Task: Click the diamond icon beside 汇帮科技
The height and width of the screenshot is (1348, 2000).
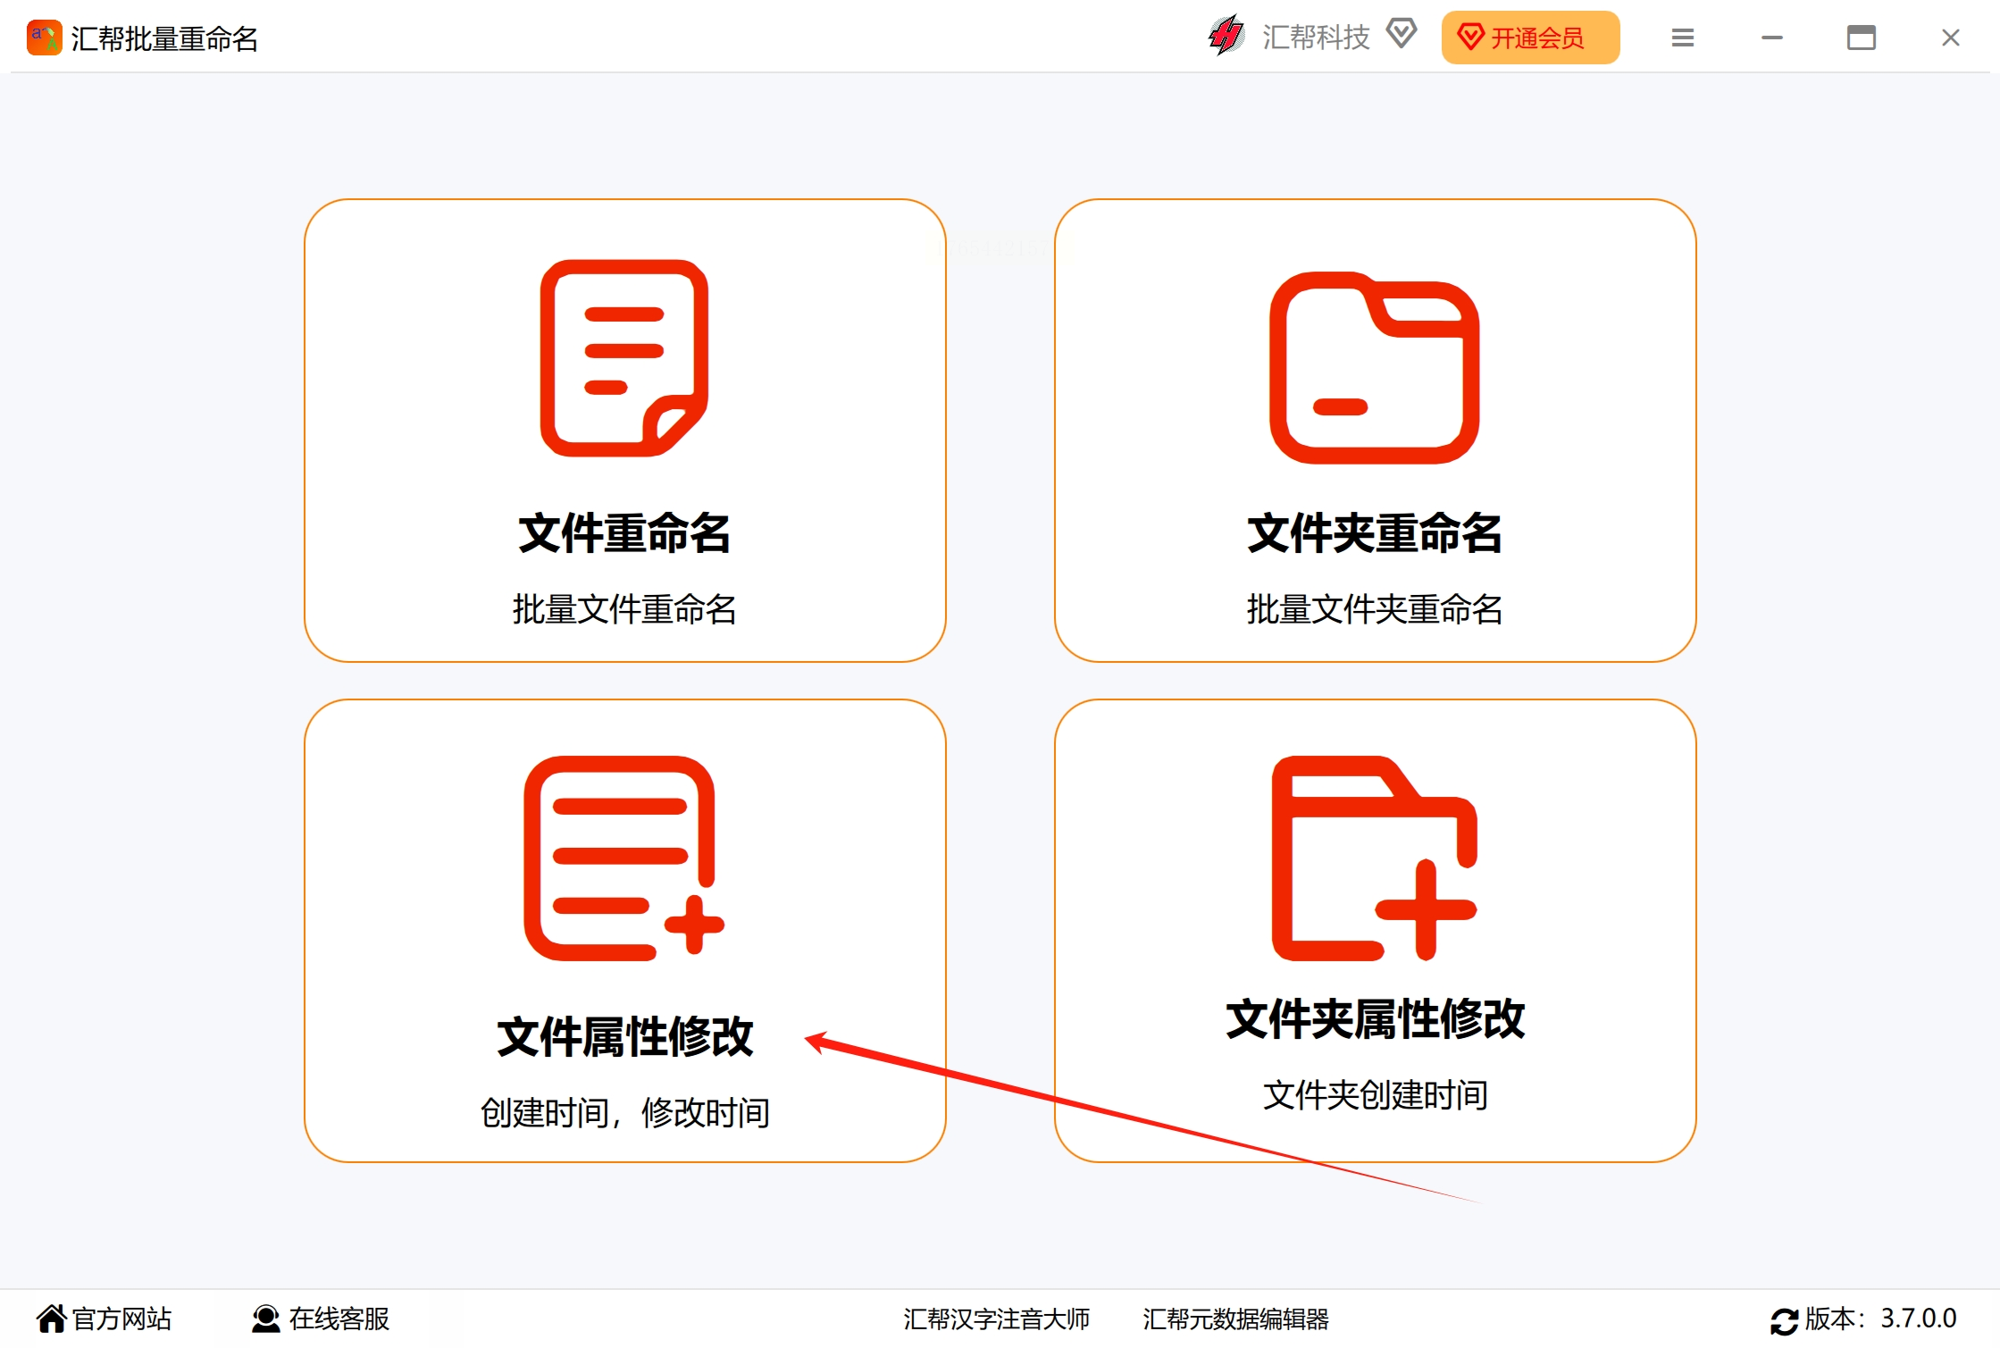Action: pyautogui.click(x=1401, y=34)
